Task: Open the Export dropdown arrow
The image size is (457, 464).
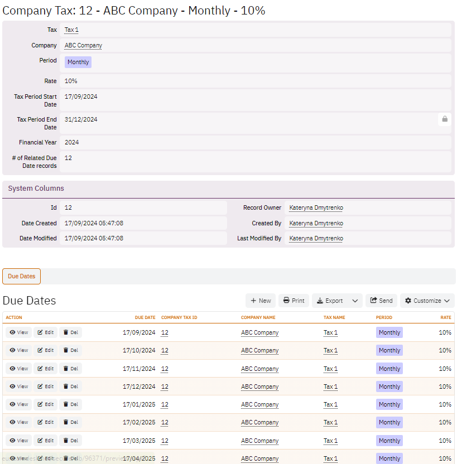Action: [355, 301]
